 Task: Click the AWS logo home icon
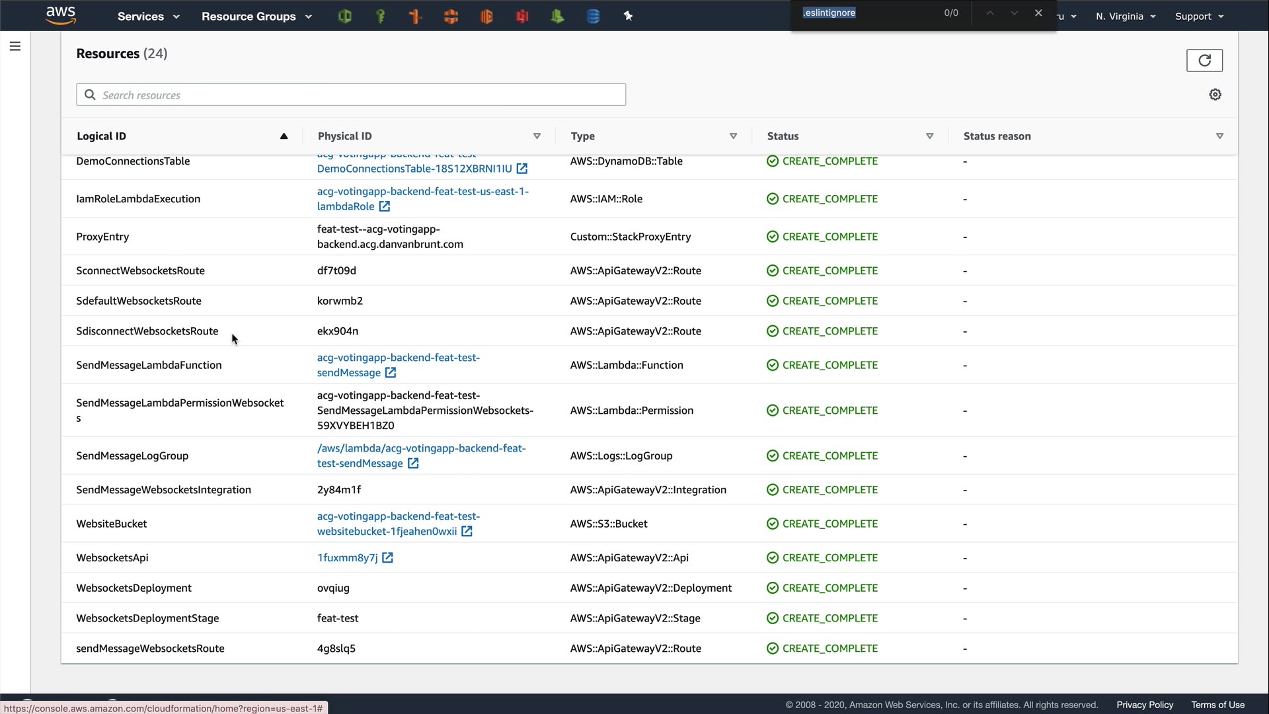61,15
